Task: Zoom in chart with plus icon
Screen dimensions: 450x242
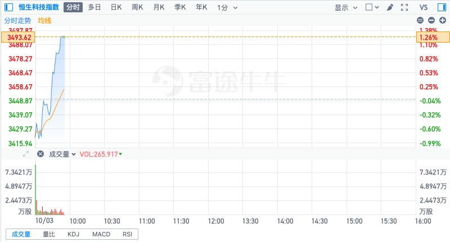Action: click(443, 20)
